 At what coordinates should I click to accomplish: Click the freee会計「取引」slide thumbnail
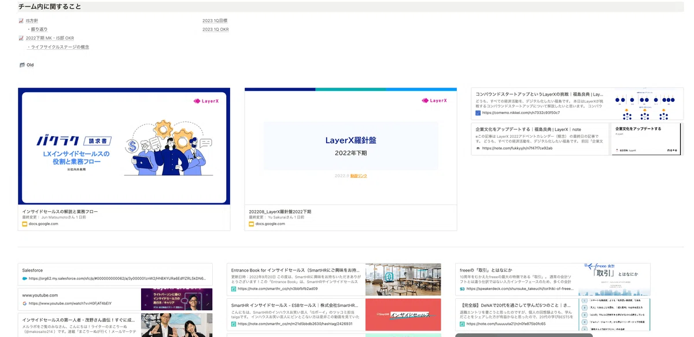[x=614, y=280]
